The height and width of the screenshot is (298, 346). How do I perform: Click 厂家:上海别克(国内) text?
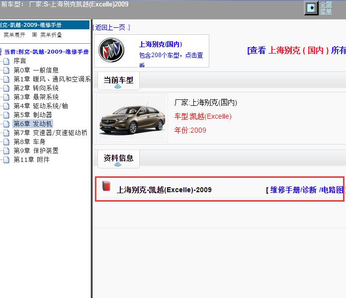point(206,103)
